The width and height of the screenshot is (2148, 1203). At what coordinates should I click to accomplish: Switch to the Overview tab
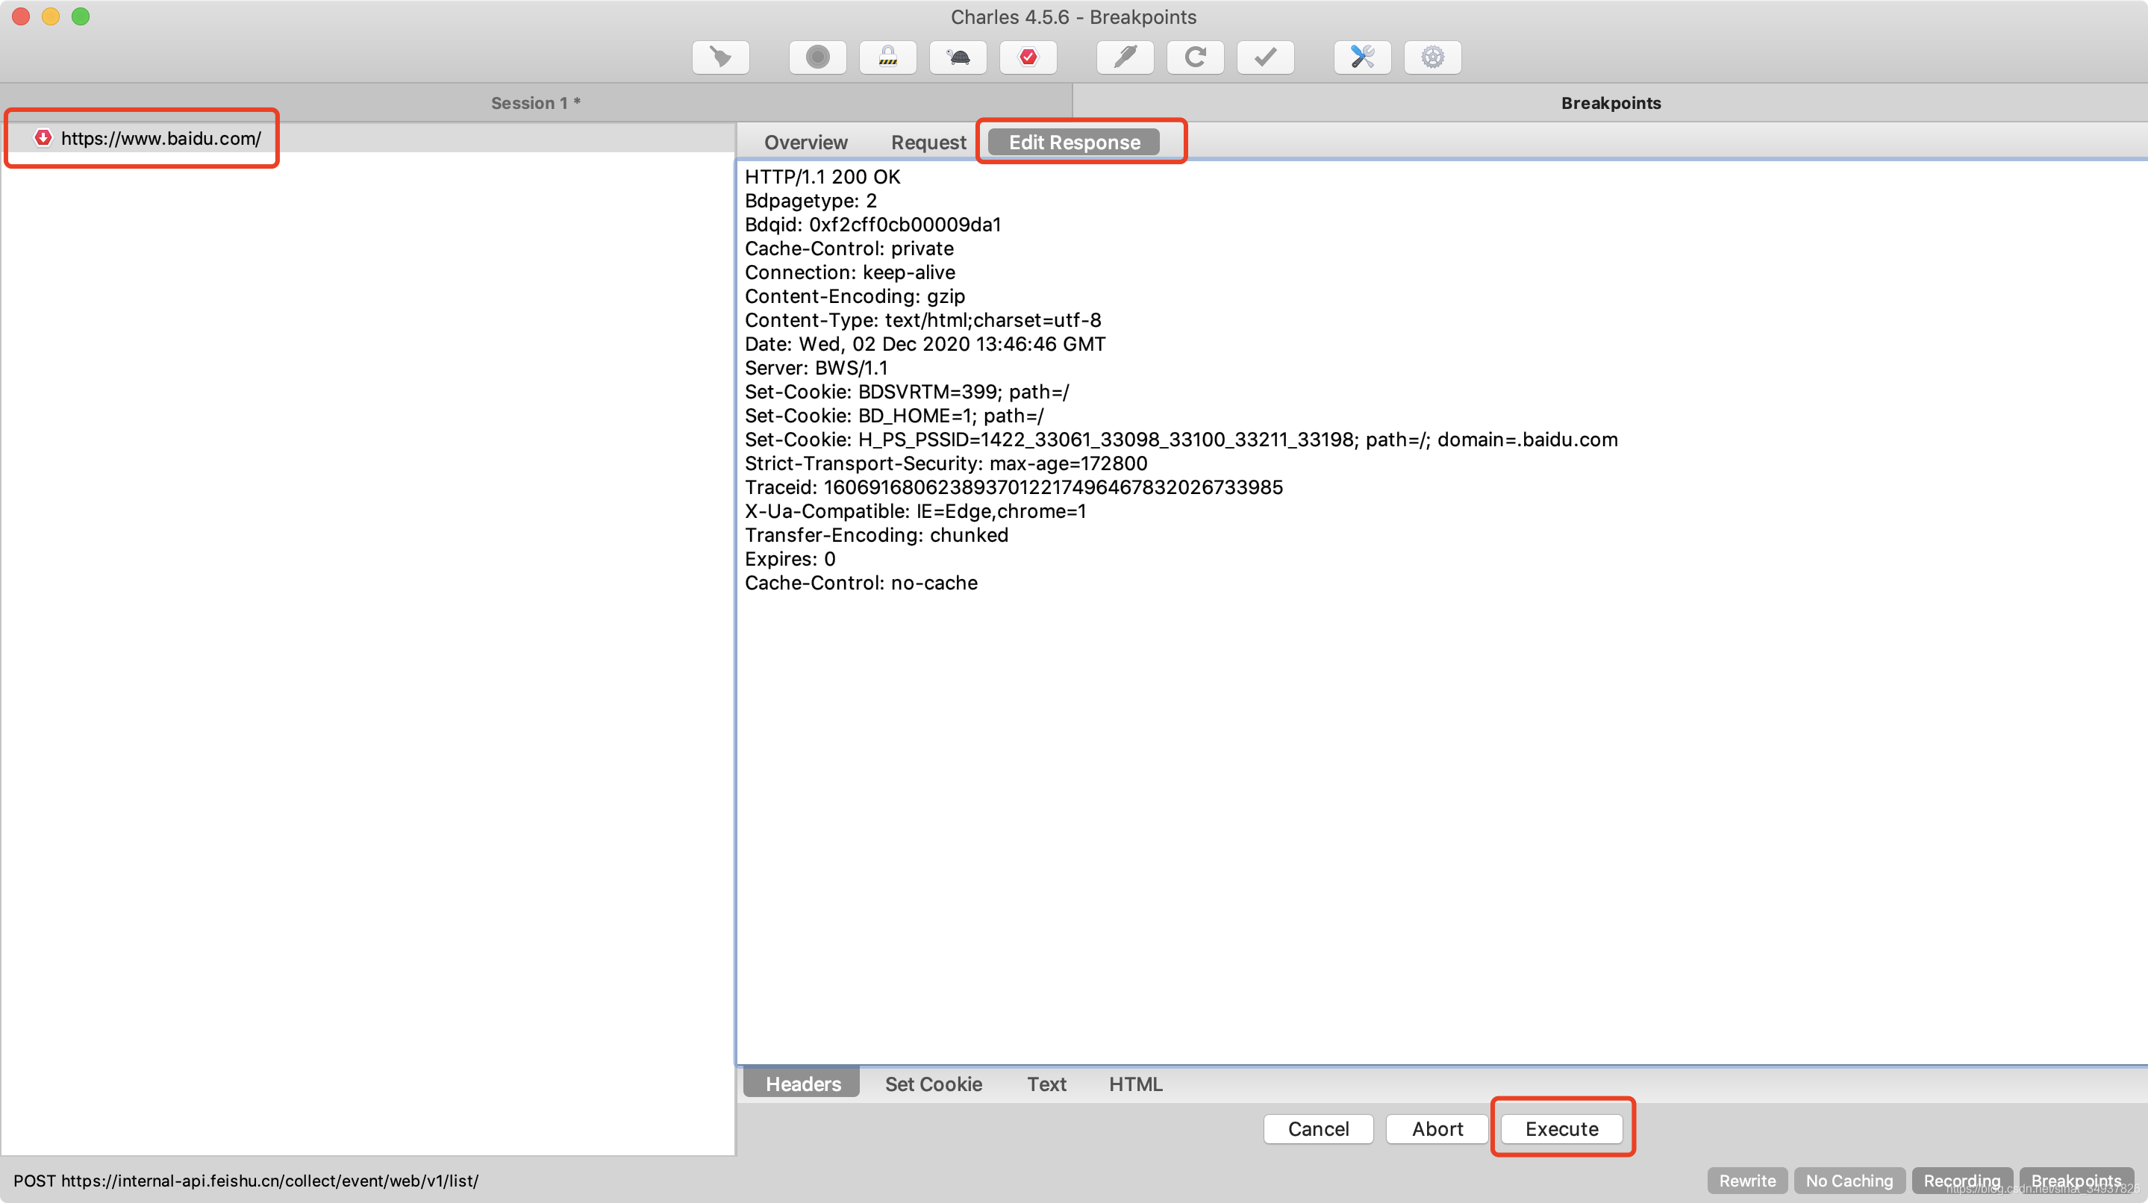pos(805,143)
